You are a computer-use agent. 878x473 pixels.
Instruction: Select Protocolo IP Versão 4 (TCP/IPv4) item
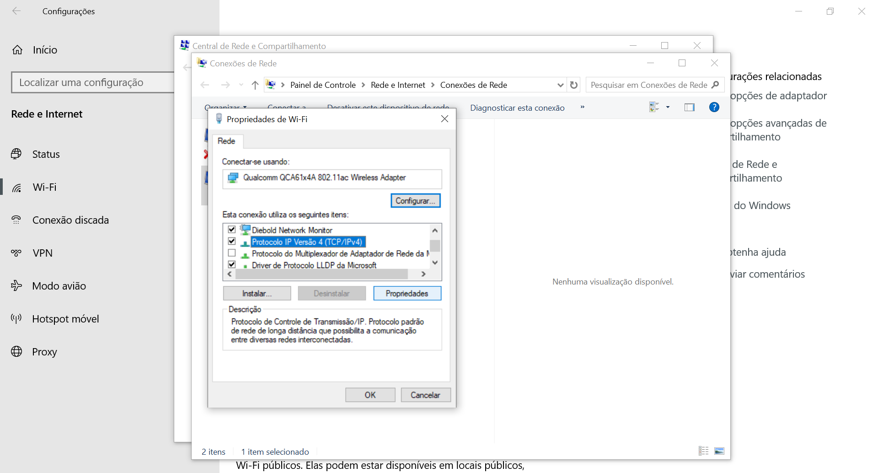[307, 242]
